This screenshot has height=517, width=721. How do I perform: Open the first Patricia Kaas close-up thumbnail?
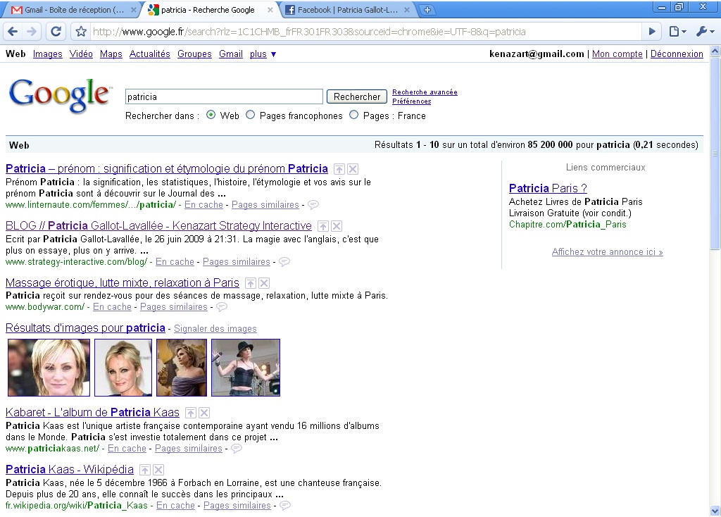click(49, 368)
